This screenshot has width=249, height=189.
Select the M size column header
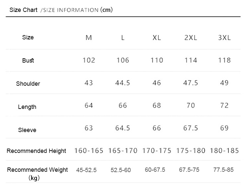pyautogui.click(x=89, y=38)
